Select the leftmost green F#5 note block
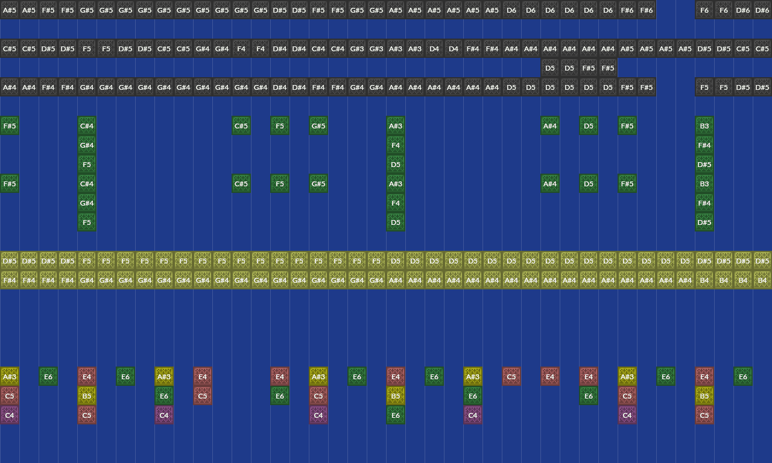 (9, 126)
